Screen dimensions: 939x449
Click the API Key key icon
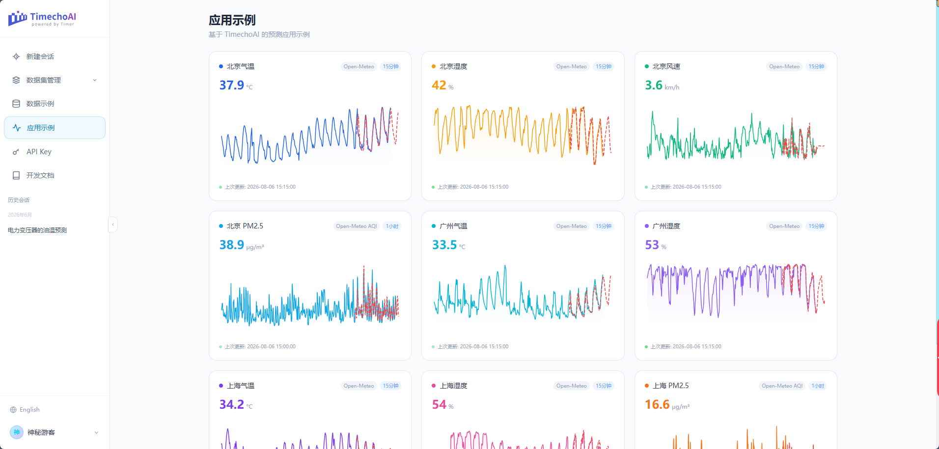pyautogui.click(x=16, y=152)
